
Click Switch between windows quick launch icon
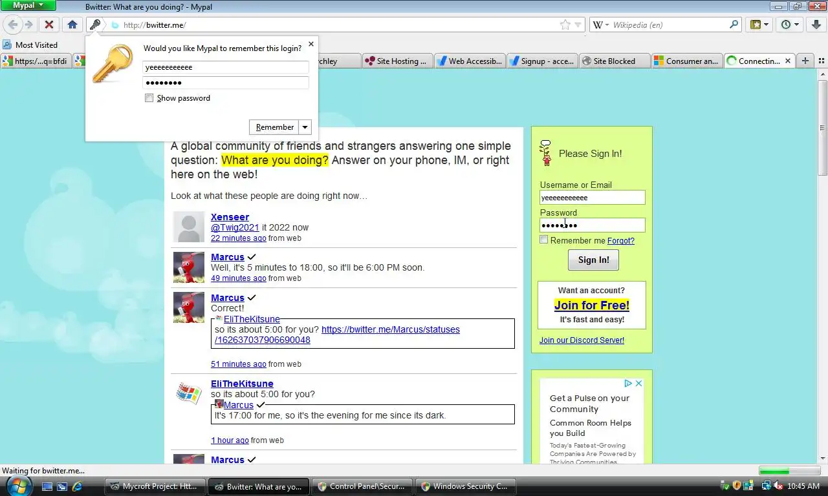(62, 486)
